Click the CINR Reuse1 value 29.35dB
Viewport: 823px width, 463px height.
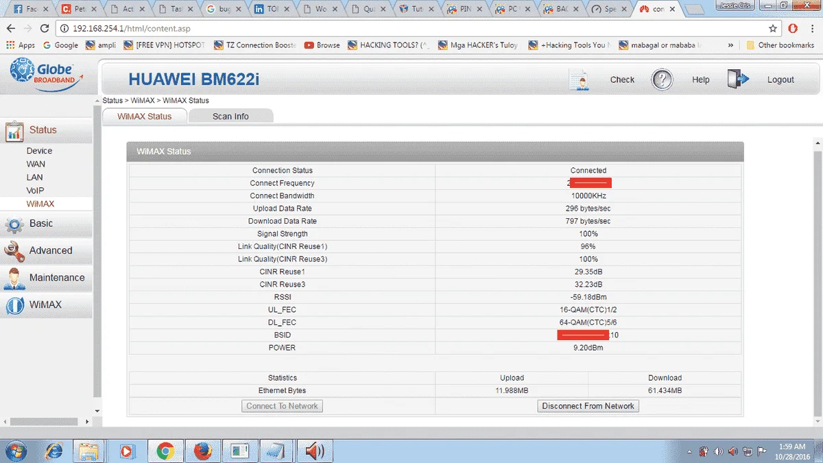[x=588, y=272]
